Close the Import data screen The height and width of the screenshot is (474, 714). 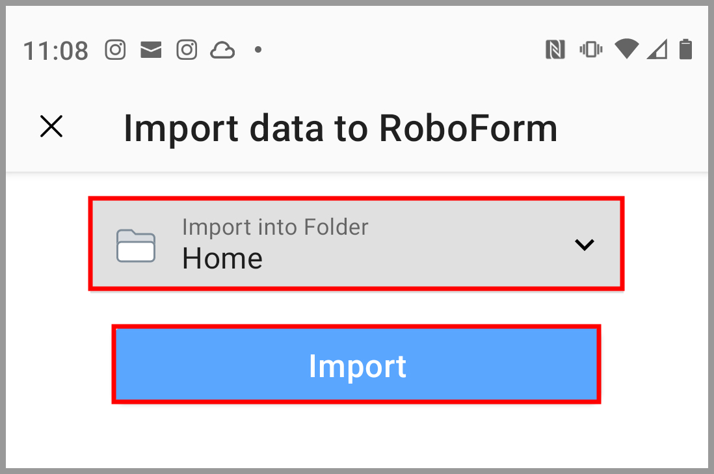click(51, 127)
